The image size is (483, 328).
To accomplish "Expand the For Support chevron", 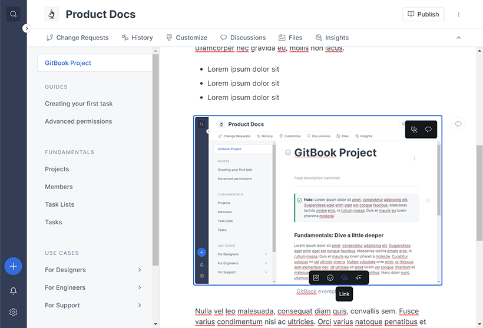I will [x=140, y=305].
